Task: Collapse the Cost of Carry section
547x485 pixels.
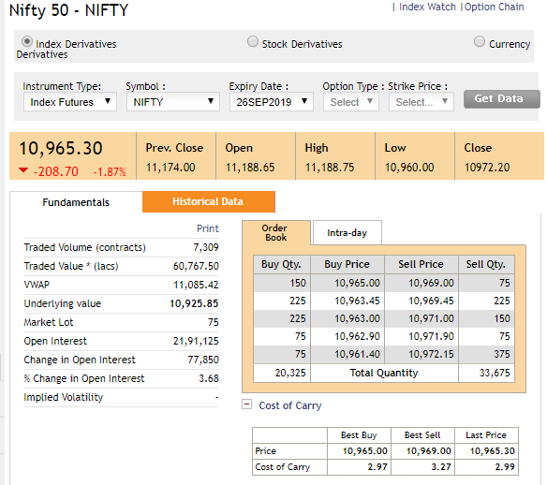Action: (246, 404)
